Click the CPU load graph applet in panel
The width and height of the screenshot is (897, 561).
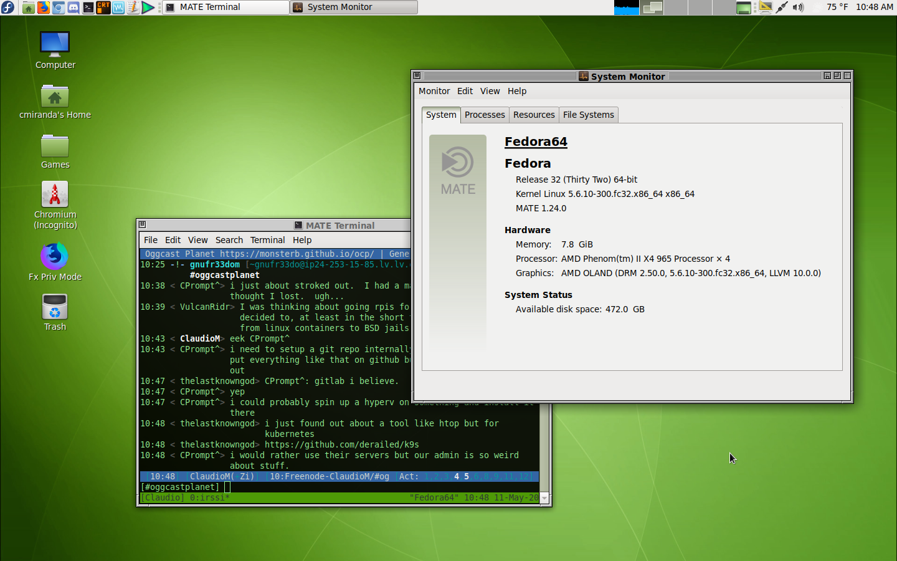(x=626, y=7)
